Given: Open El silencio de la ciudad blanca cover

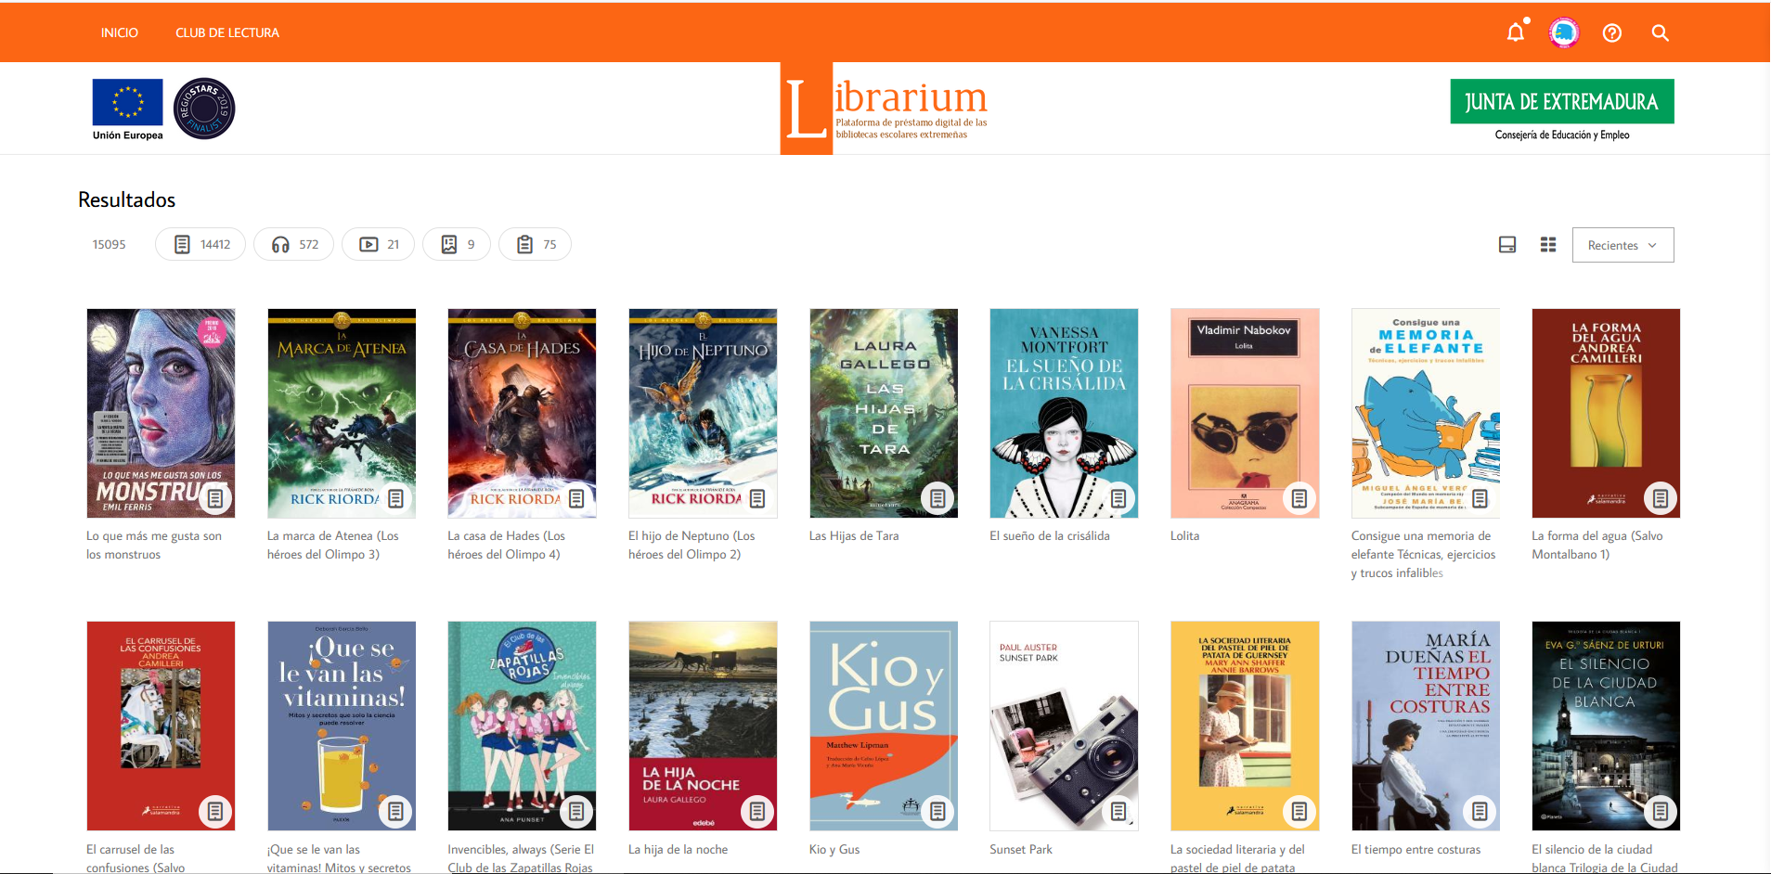Looking at the screenshot, I should pos(1606,726).
